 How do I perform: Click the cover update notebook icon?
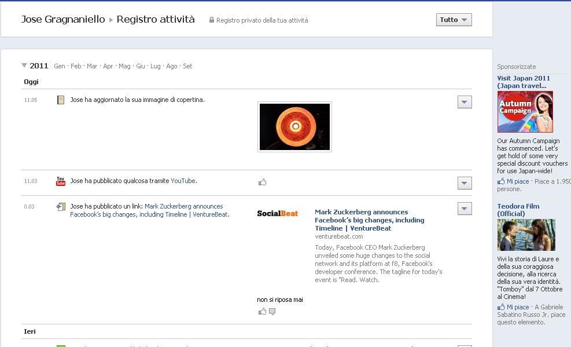(61, 100)
